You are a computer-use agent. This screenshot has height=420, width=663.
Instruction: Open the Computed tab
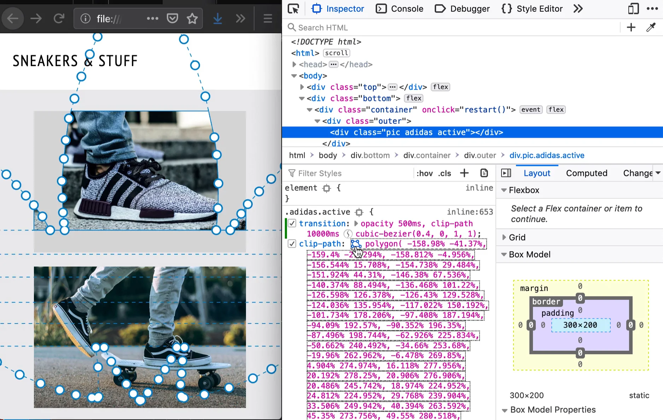click(586, 173)
